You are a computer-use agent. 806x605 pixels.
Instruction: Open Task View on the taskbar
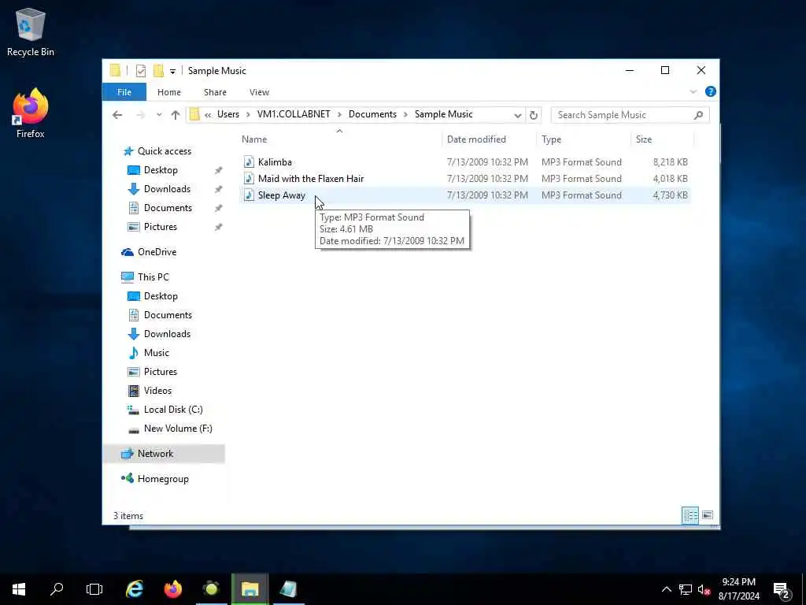[x=94, y=589]
